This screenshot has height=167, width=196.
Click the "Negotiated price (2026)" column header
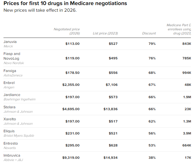tap(67, 31)
